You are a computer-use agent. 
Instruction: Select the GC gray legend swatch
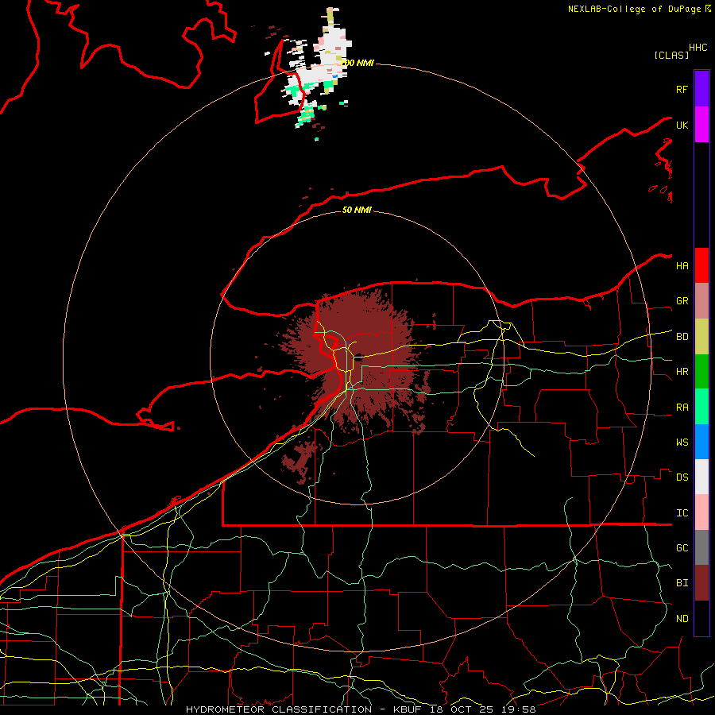(x=701, y=547)
